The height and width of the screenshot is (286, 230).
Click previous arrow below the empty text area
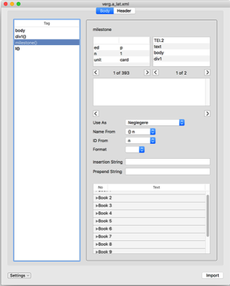coord(96,114)
